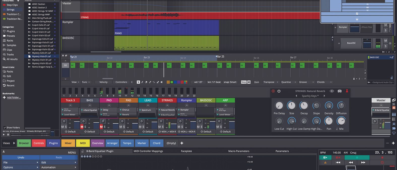Solo the ARP mixer channel
This screenshot has height=170, width=397.
pos(221,127)
